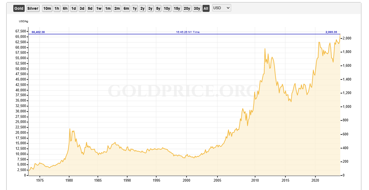Choose the 1h time range
This screenshot has height=190, width=369.
(x=57, y=8)
